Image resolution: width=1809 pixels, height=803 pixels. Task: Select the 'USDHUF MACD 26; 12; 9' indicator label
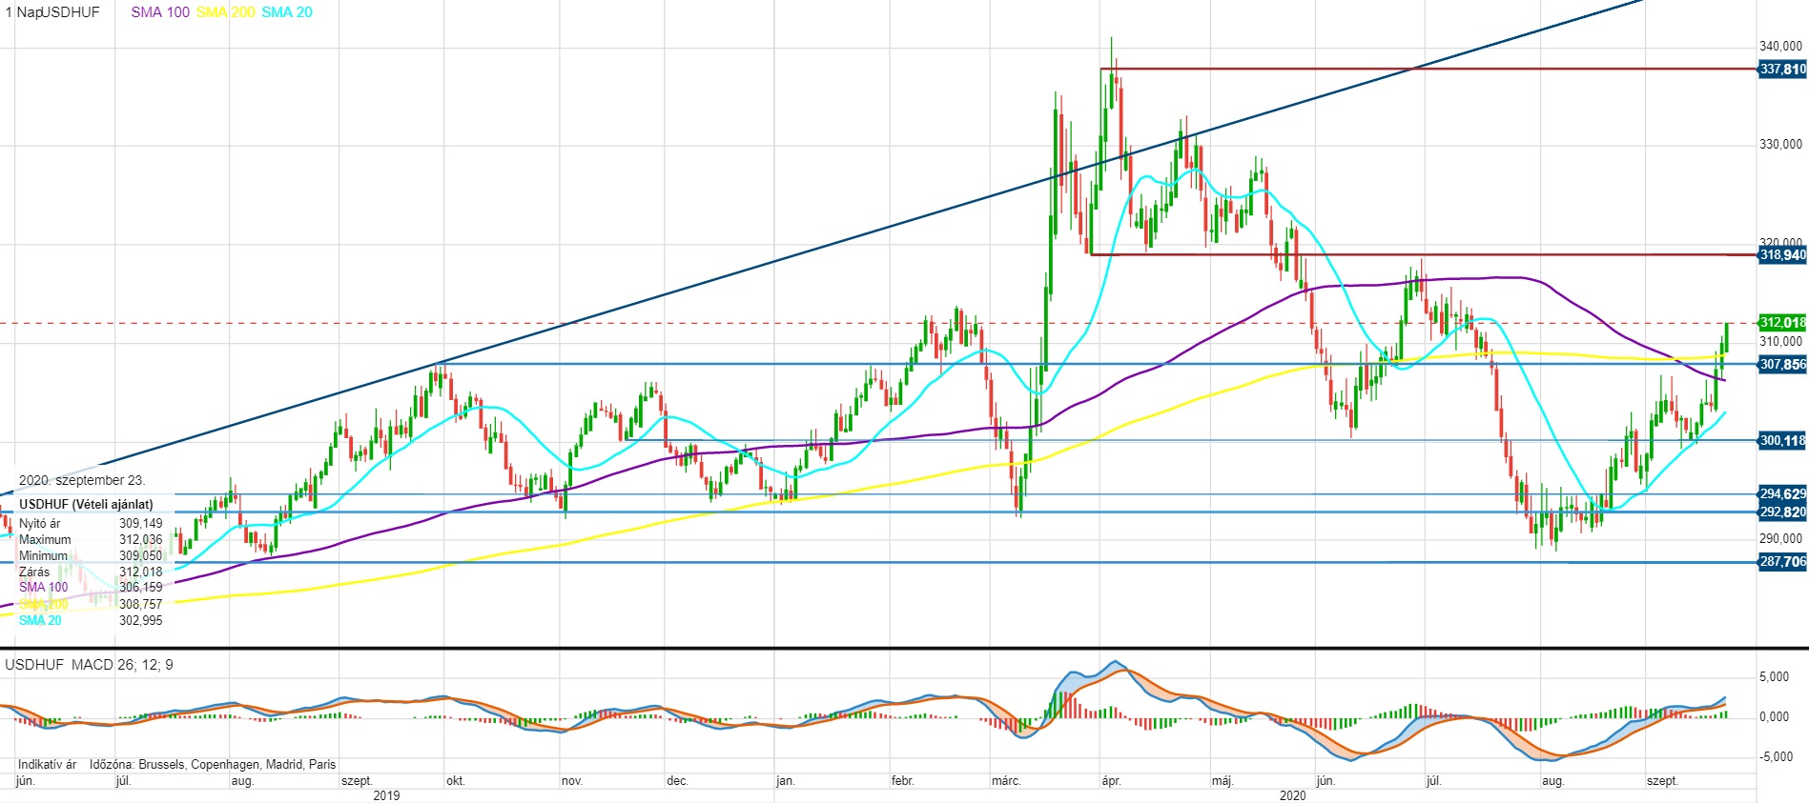pyautogui.click(x=90, y=665)
